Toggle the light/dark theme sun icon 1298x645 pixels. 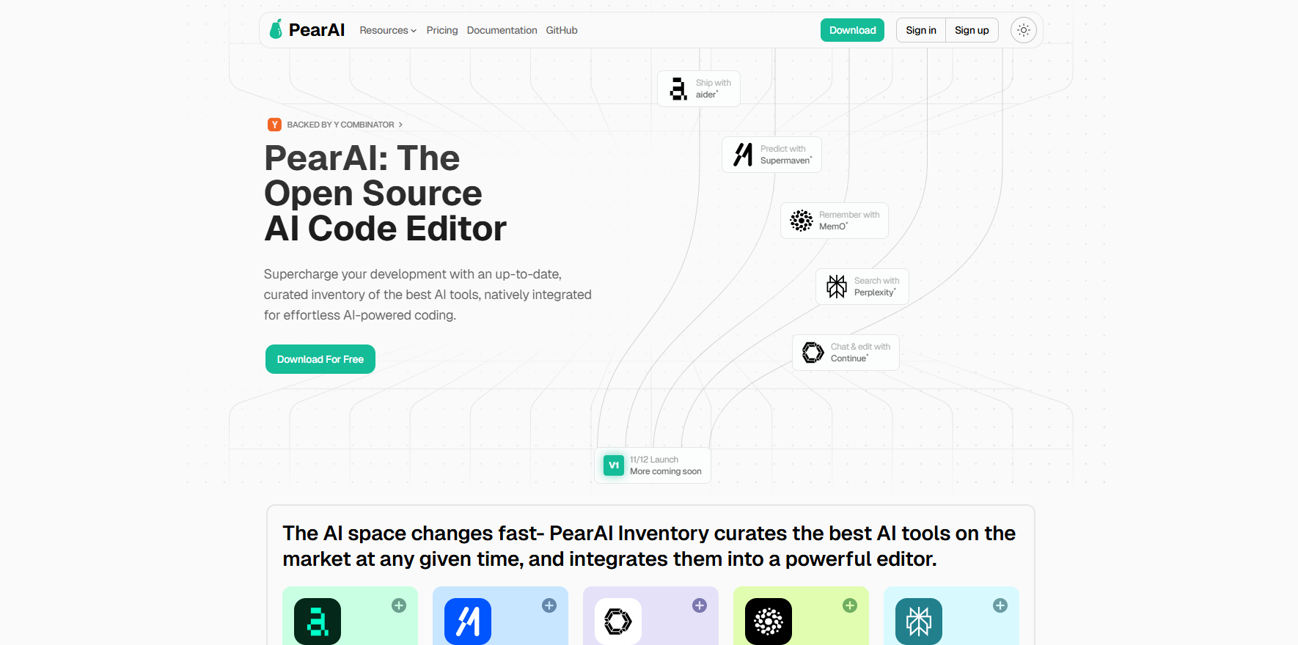click(x=1024, y=30)
